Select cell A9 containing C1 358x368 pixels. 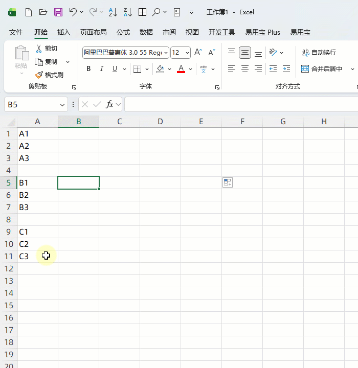click(x=37, y=232)
